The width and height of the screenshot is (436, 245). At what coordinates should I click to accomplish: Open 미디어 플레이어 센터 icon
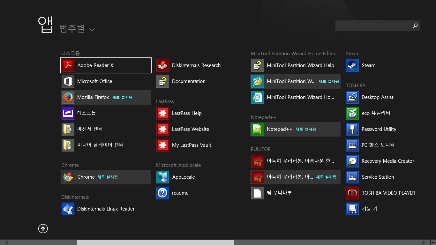click(x=68, y=145)
